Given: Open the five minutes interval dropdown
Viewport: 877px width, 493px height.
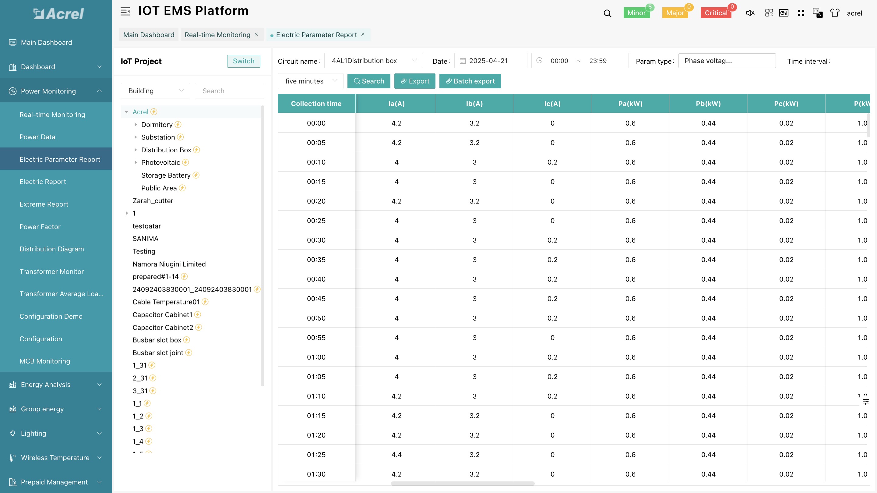Looking at the screenshot, I should (311, 81).
